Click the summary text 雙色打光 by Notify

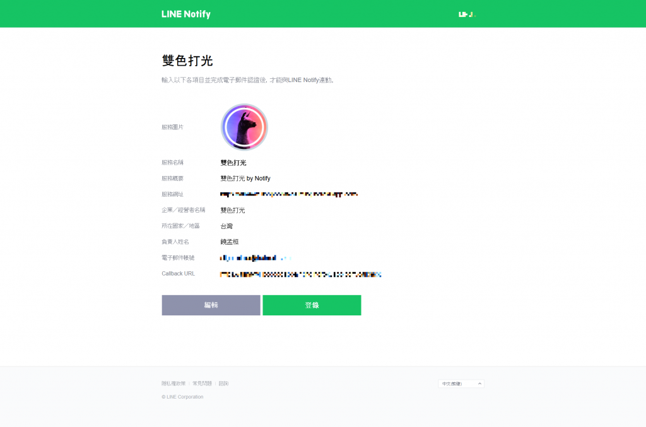[245, 178]
